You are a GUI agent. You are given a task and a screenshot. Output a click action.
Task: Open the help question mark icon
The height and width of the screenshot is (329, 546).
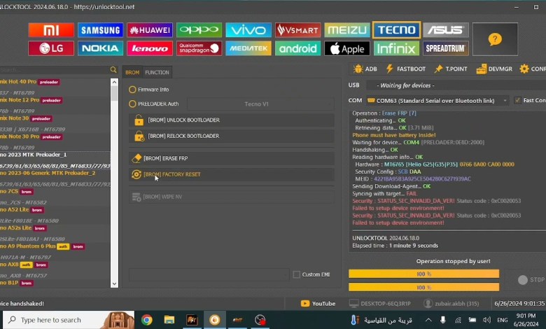[x=495, y=39]
